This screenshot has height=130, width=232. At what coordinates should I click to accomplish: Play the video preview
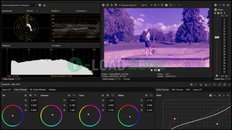pyautogui.click(x=152, y=70)
